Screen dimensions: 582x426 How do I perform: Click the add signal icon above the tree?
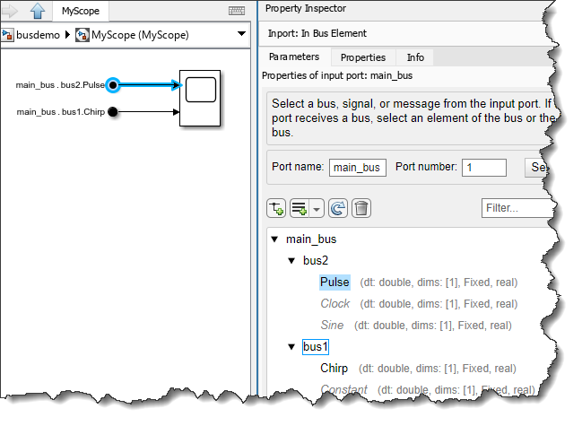tap(276, 209)
